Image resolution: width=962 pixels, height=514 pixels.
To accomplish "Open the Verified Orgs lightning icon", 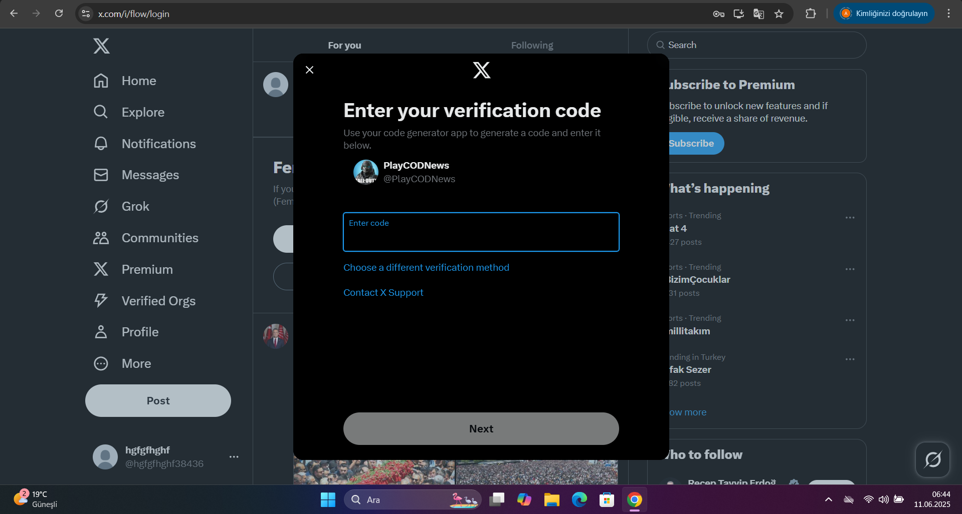I will tap(101, 301).
